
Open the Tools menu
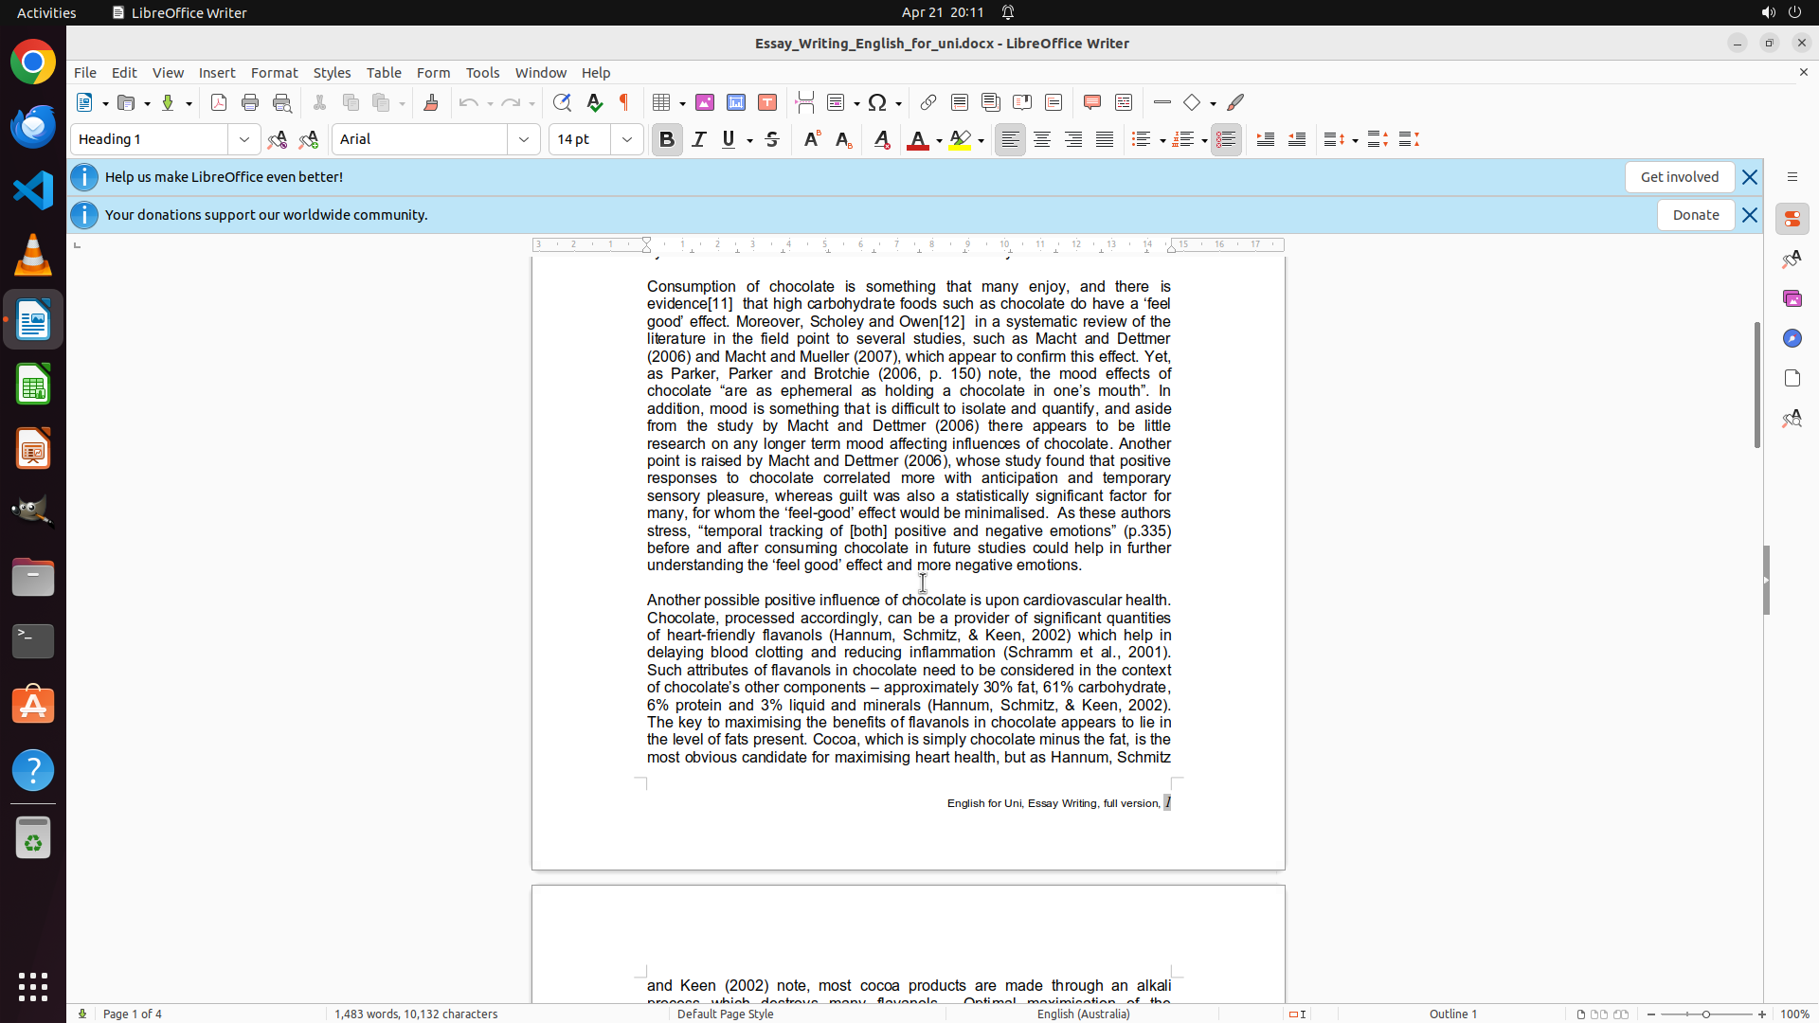[482, 73]
